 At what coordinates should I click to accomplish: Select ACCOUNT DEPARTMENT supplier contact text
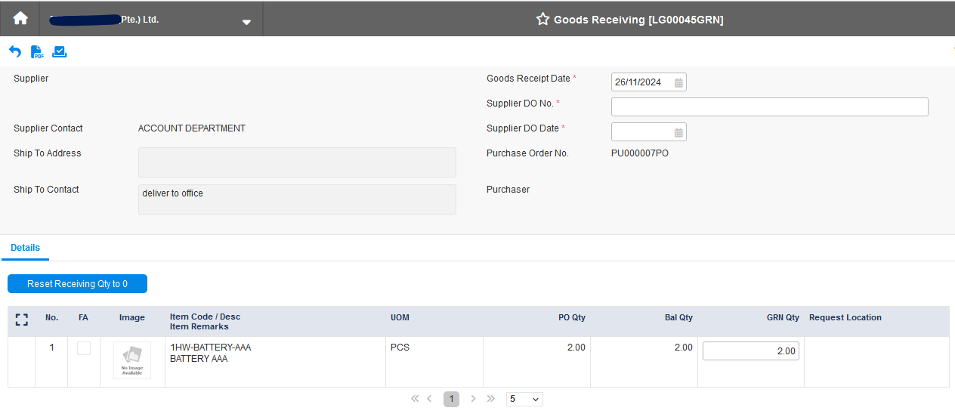point(192,128)
